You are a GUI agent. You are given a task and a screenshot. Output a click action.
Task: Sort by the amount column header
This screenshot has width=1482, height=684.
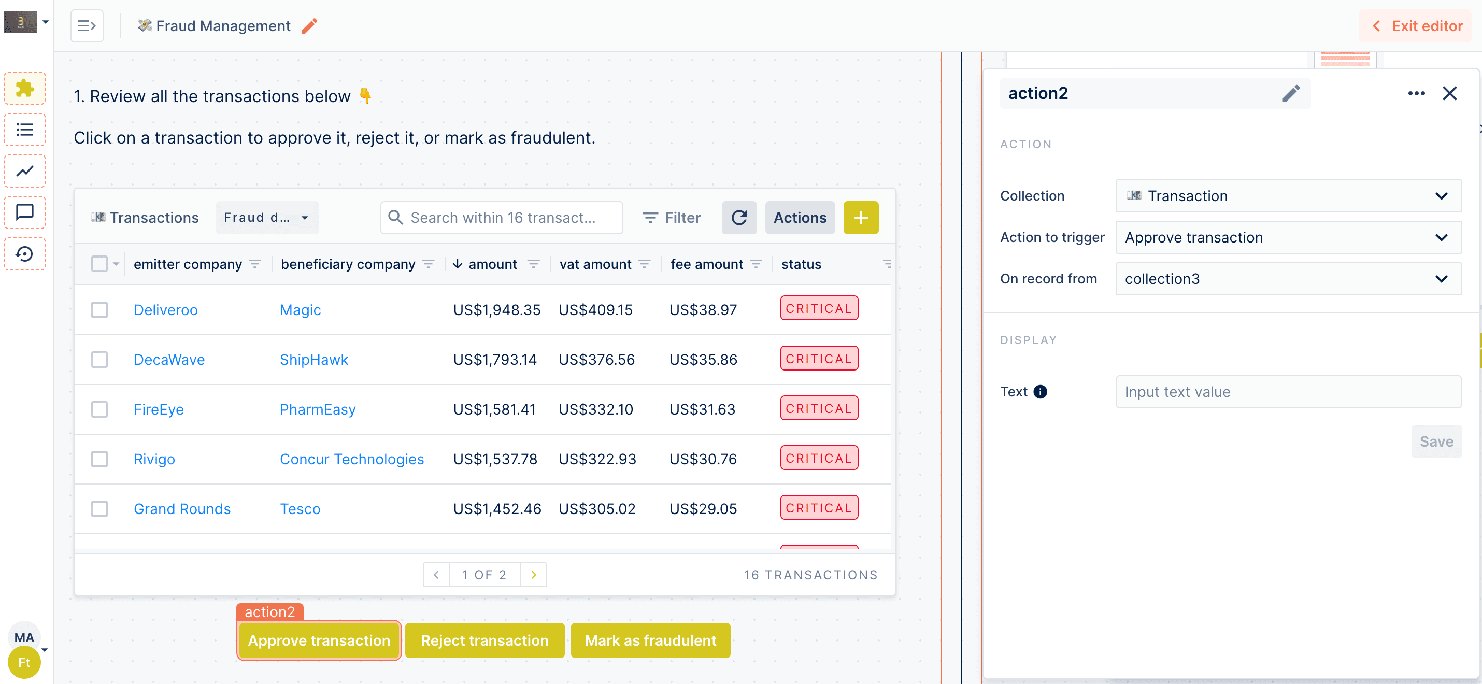(492, 264)
